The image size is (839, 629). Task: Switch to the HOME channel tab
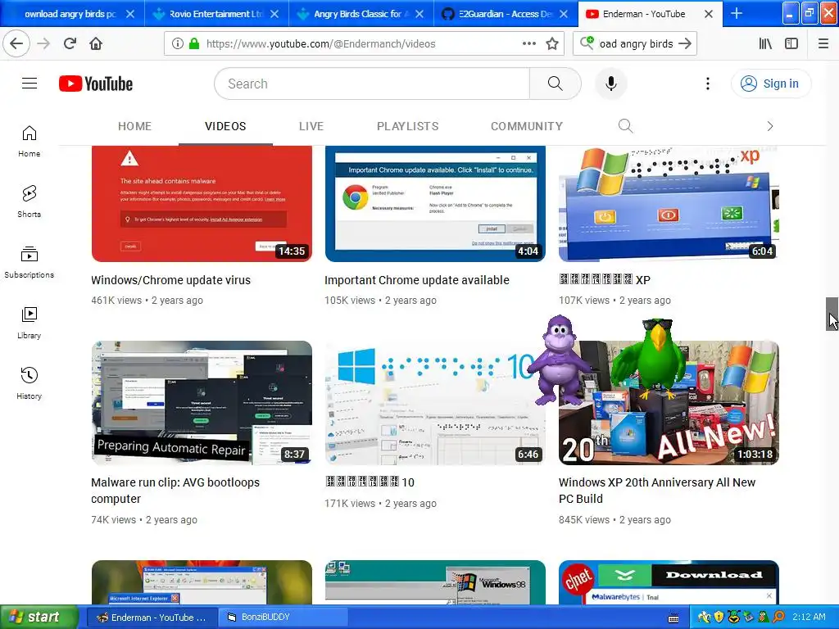point(135,126)
